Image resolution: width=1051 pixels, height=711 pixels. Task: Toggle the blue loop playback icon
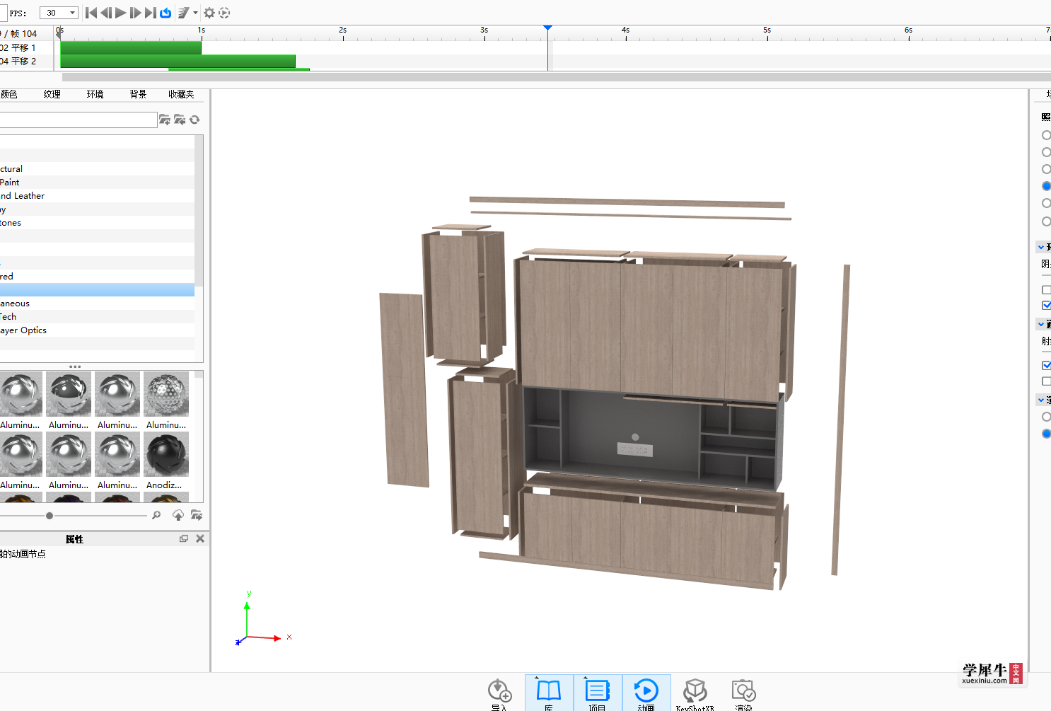pyautogui.click(x=166, y=13)
